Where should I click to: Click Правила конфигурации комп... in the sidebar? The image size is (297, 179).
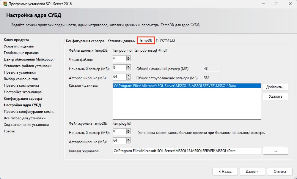tap(29, 112)
